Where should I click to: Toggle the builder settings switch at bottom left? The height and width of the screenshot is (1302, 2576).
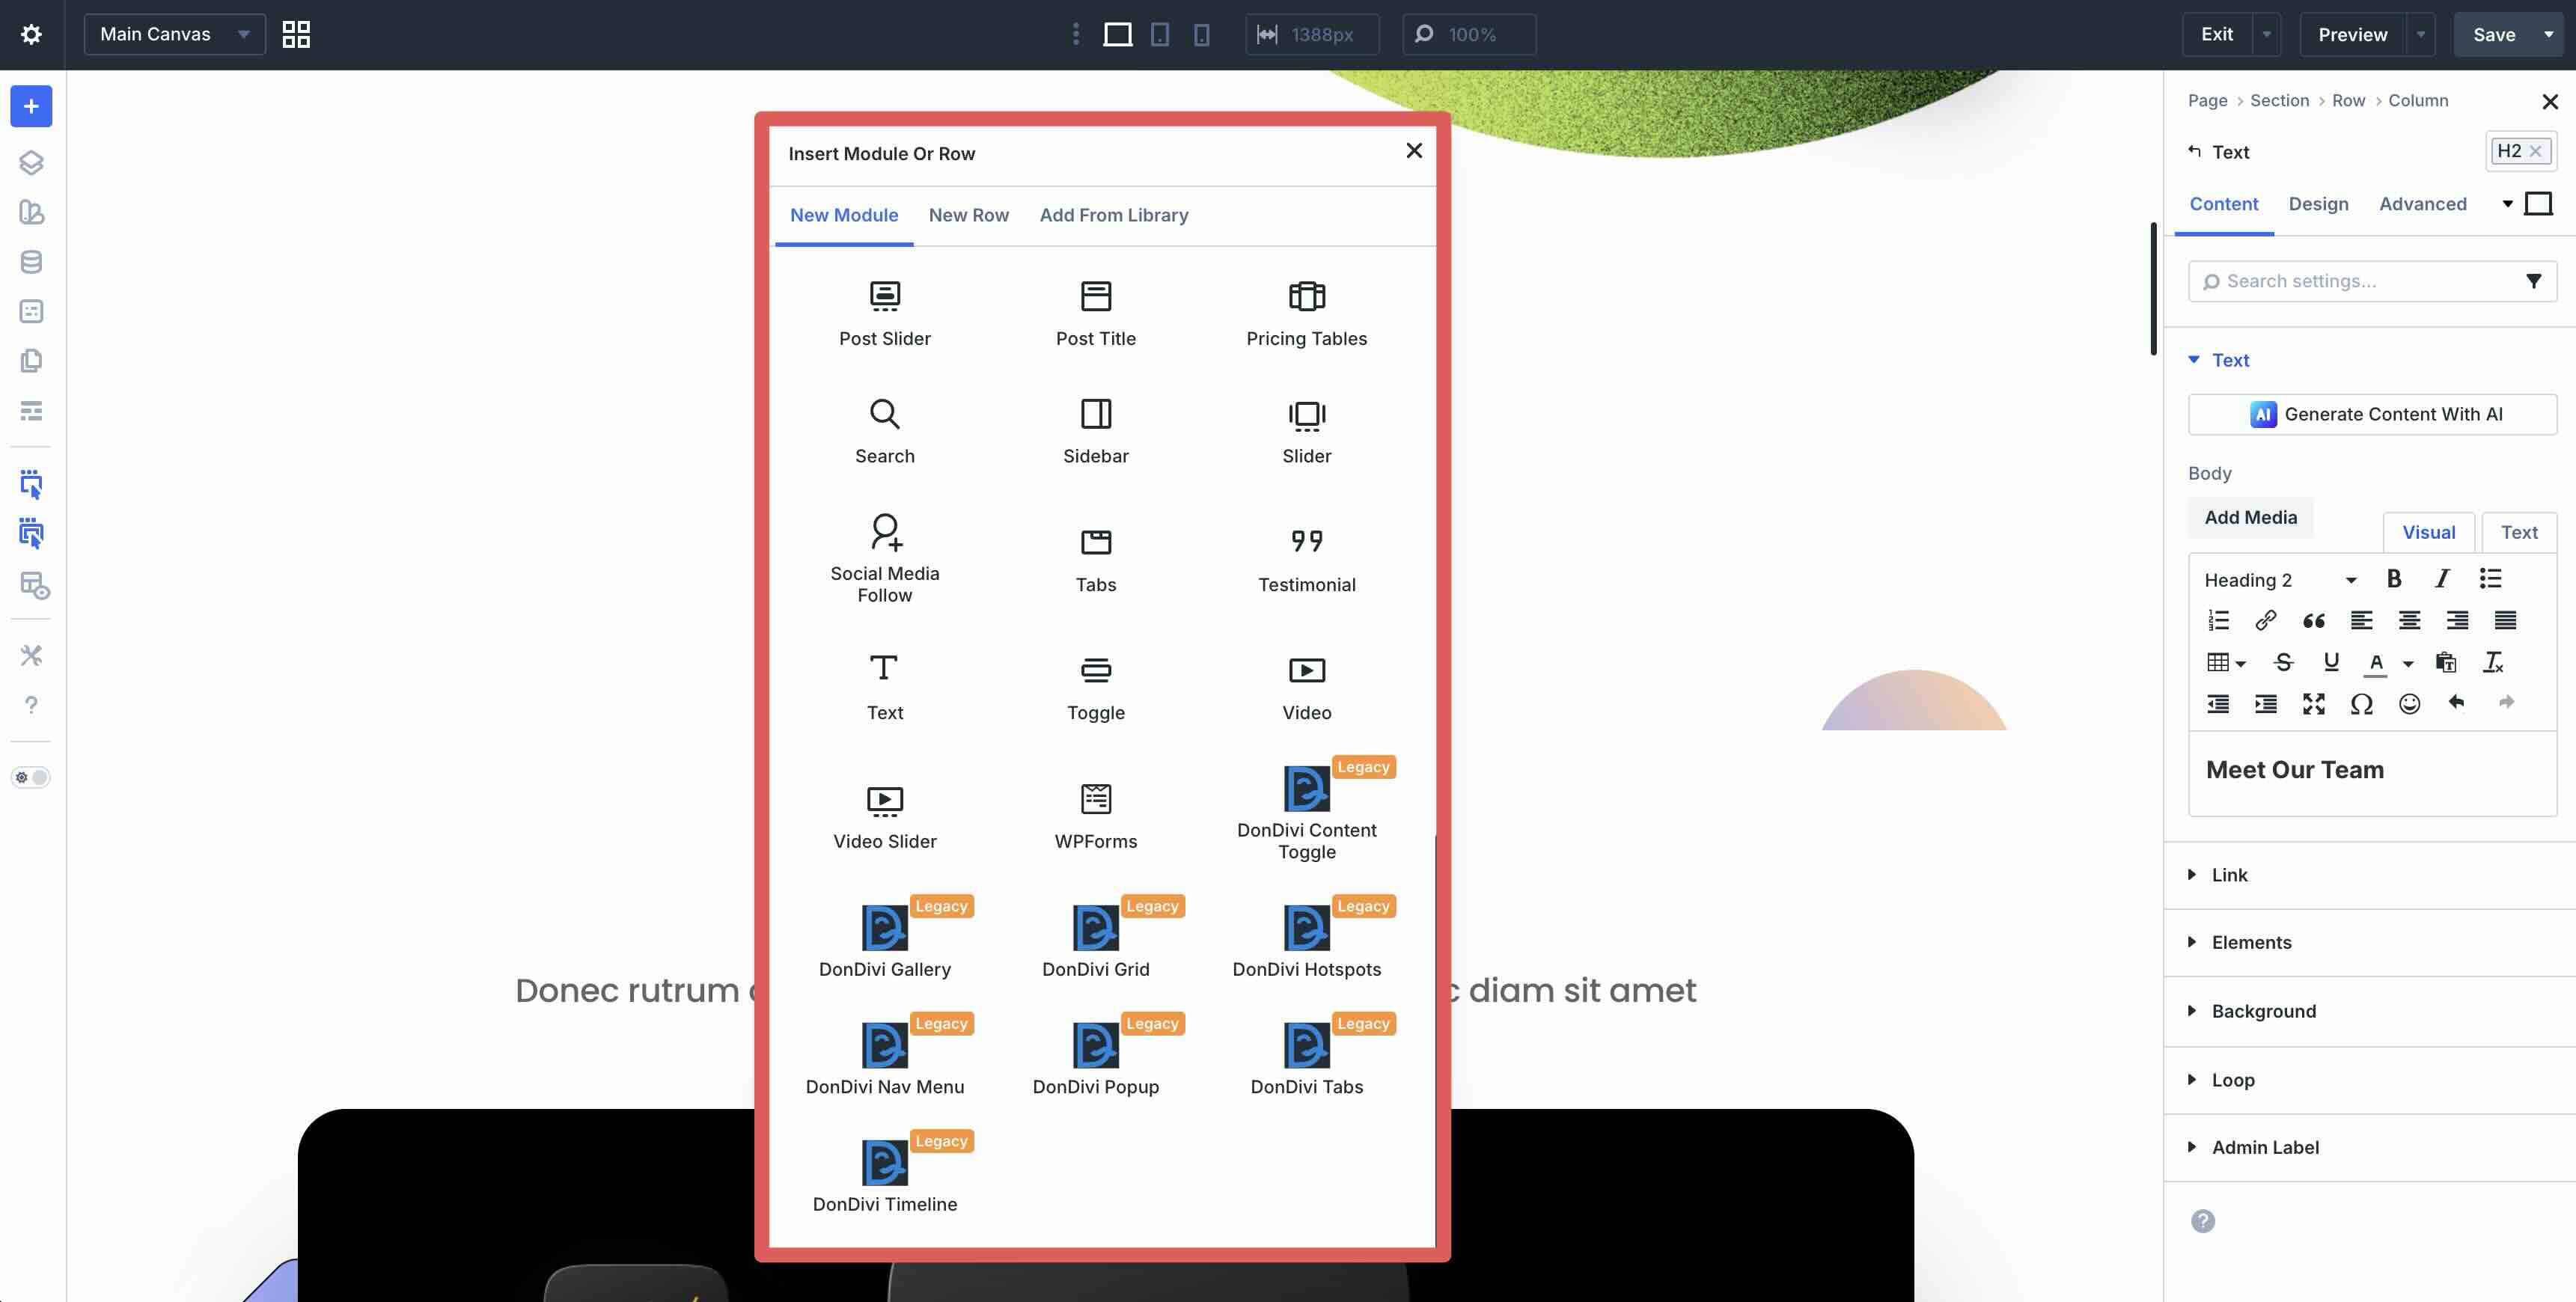point(31,777)
